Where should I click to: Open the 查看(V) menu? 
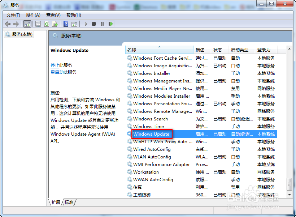point(53,15)
